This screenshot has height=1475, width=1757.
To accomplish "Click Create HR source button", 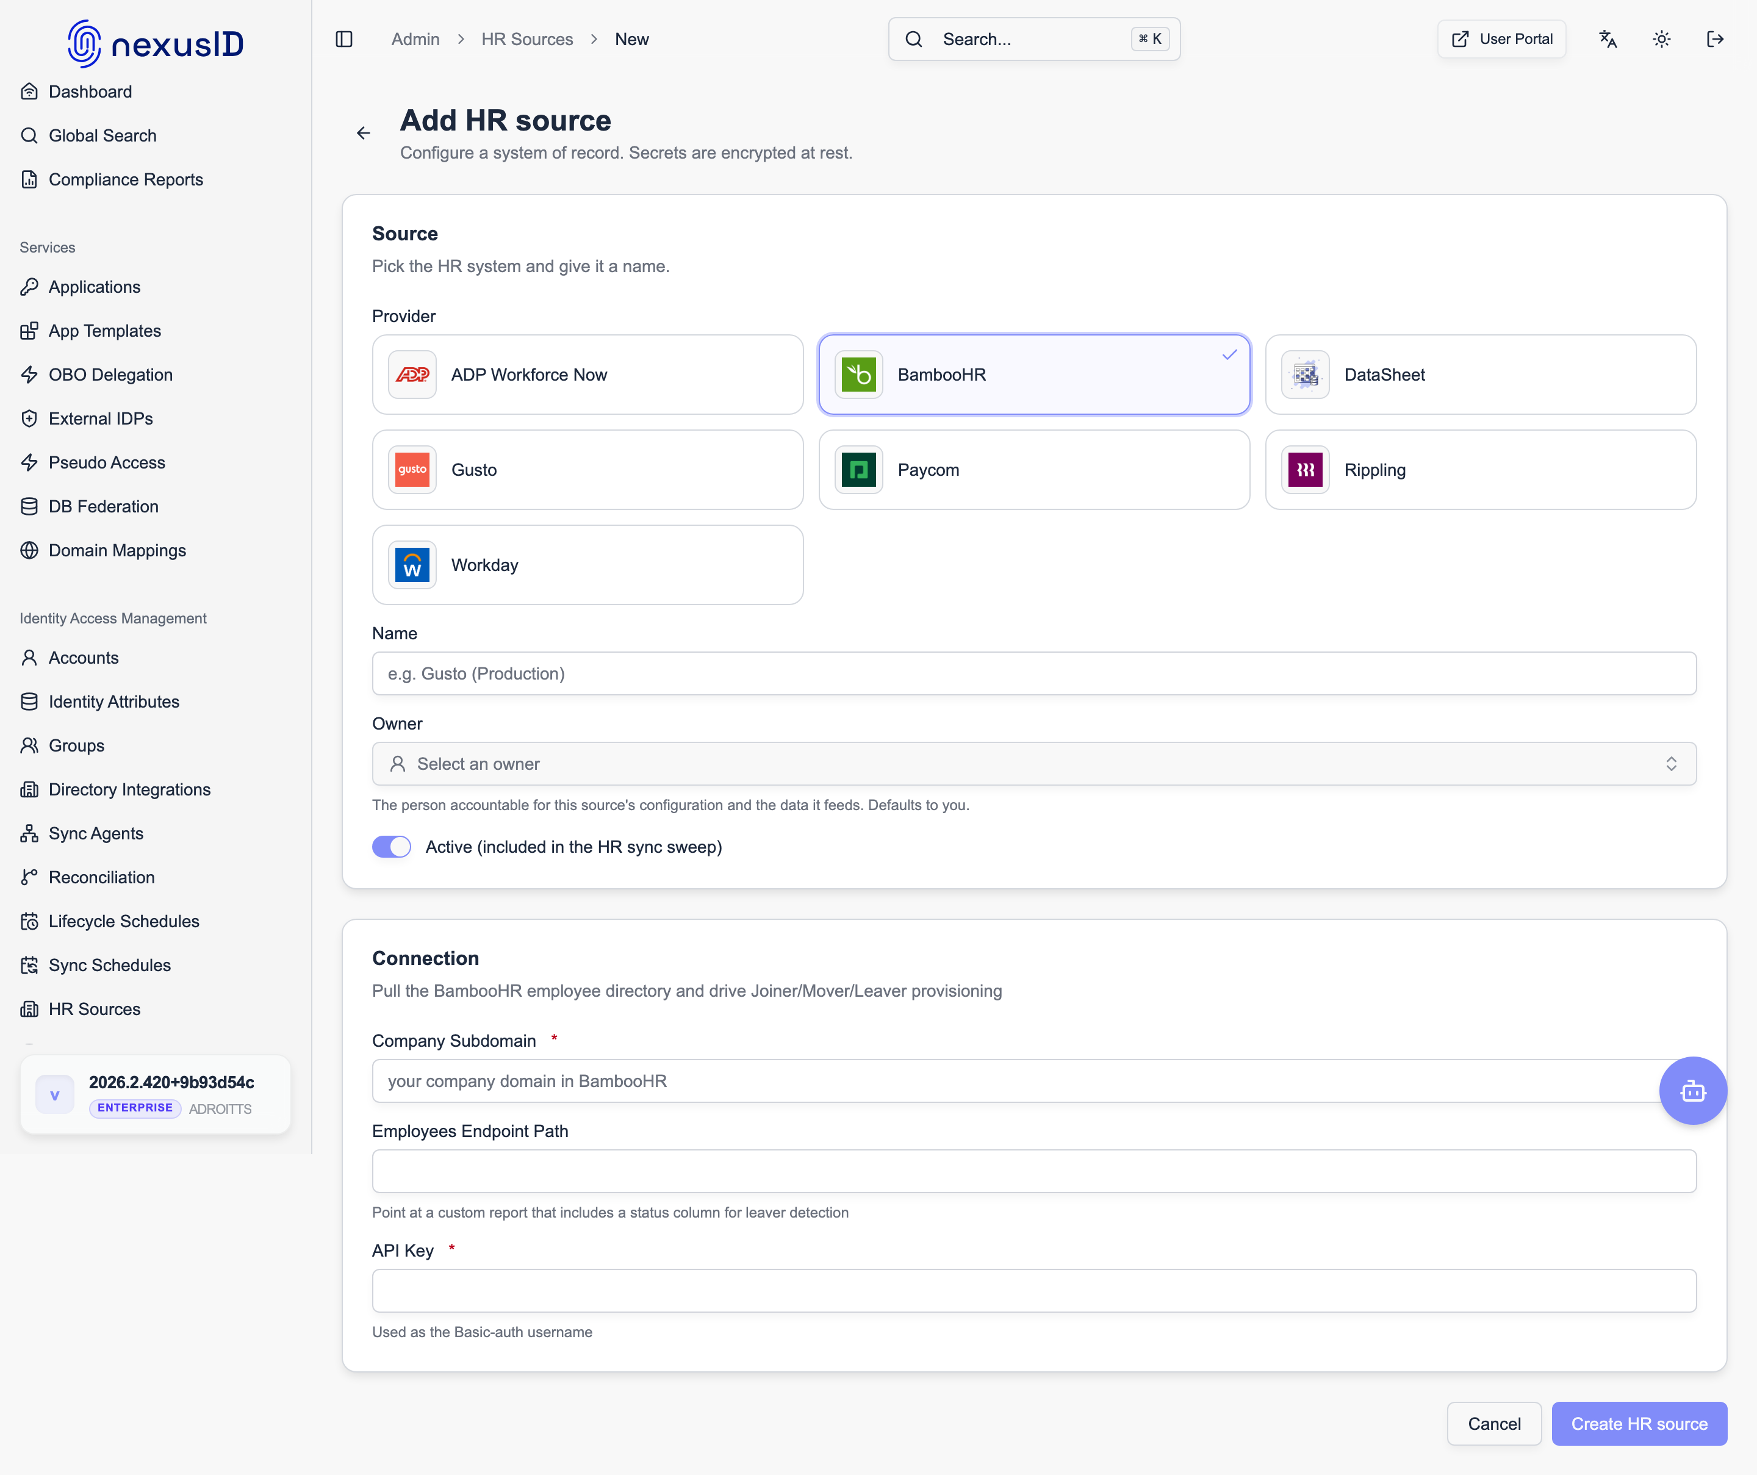I will pos(1639,1424).
